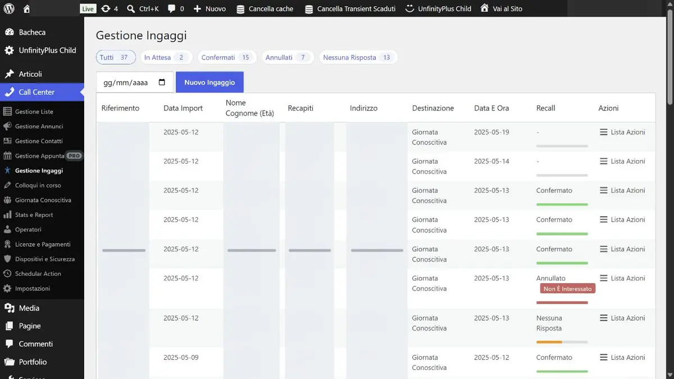Open Gestione Appunta PRO item

(x=42, y=156)
